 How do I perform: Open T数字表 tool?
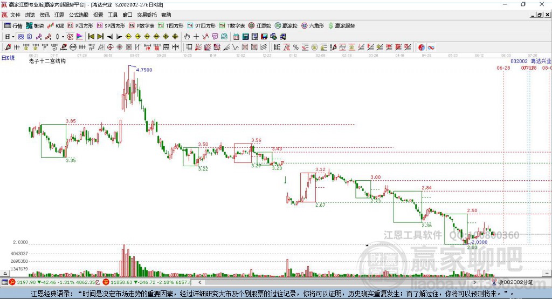point(232,26)
